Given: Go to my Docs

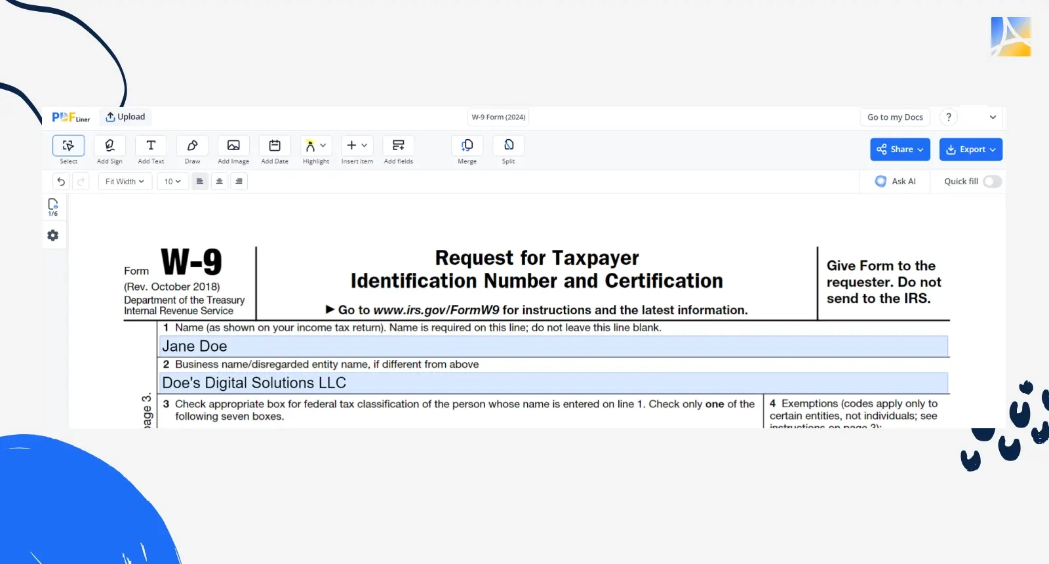Looking at the screenshot, I should [895, 117].
